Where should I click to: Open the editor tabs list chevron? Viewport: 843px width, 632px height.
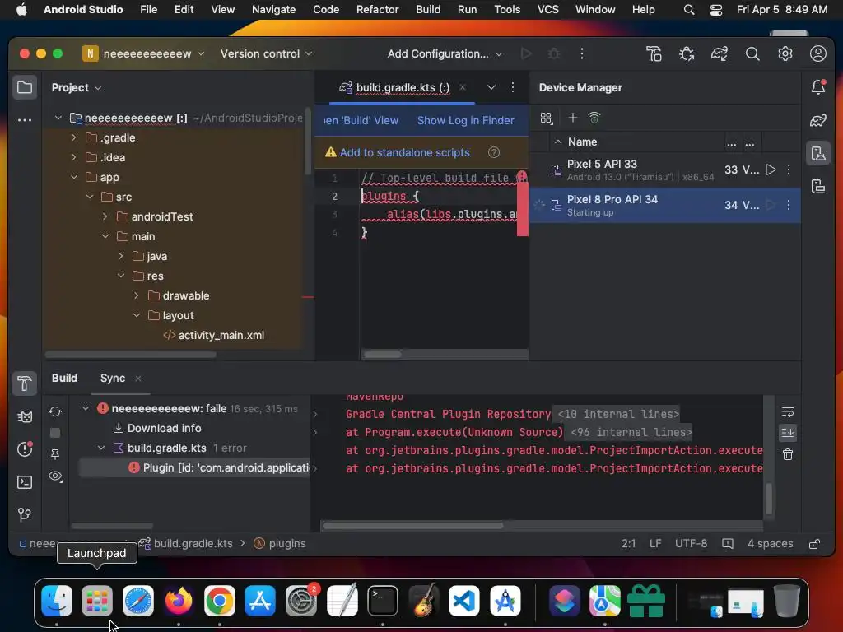pos(491,87)
